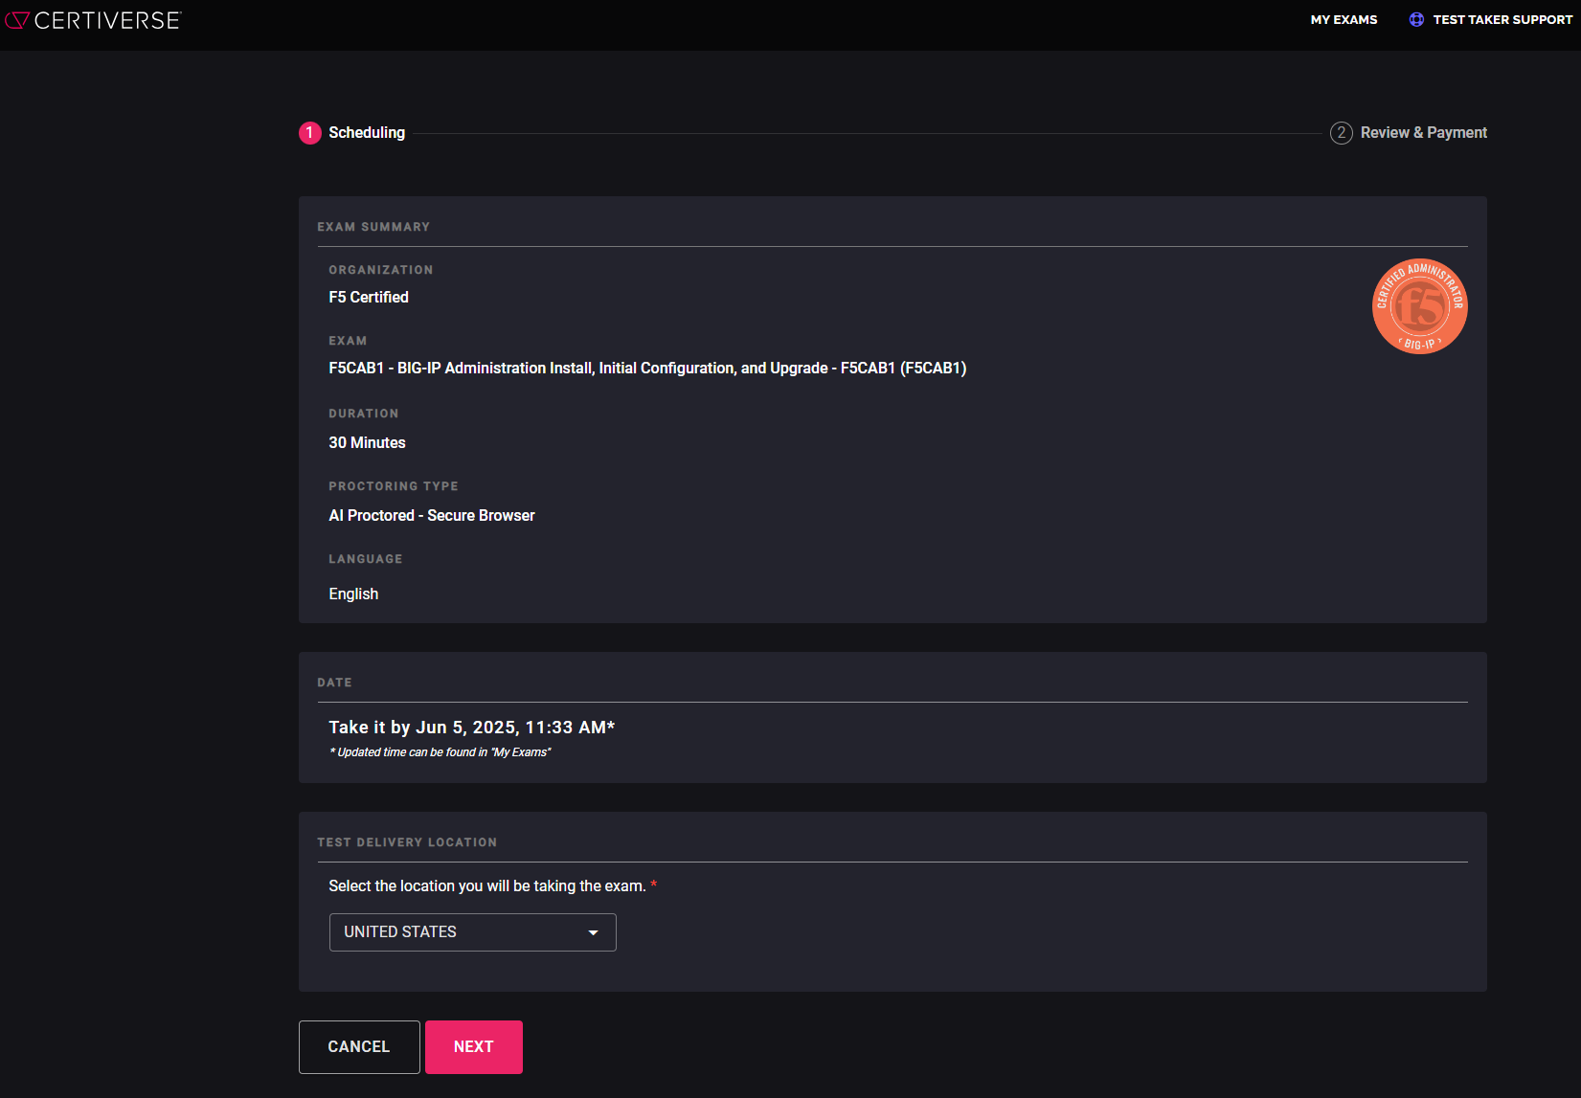Click the Test Taker Support lifebuoy icon
The height and width of the screenshot is (1098, 1581).
pyautogui.click(x=1416, y=19)
